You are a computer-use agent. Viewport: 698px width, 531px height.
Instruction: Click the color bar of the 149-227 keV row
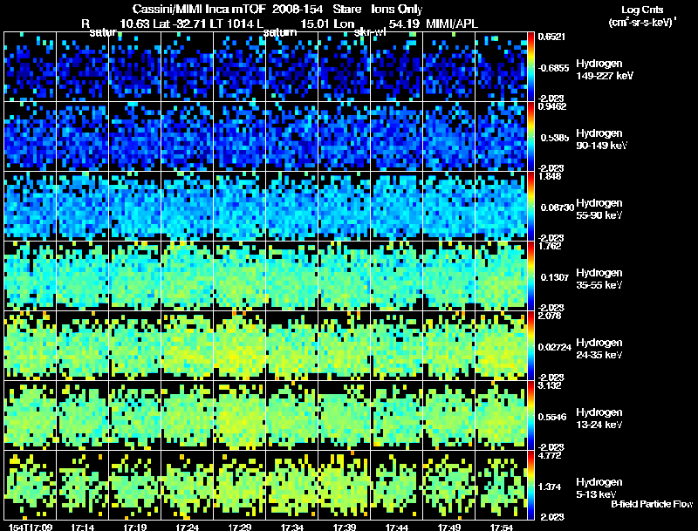pyautogui.click(x=530, y=67)
